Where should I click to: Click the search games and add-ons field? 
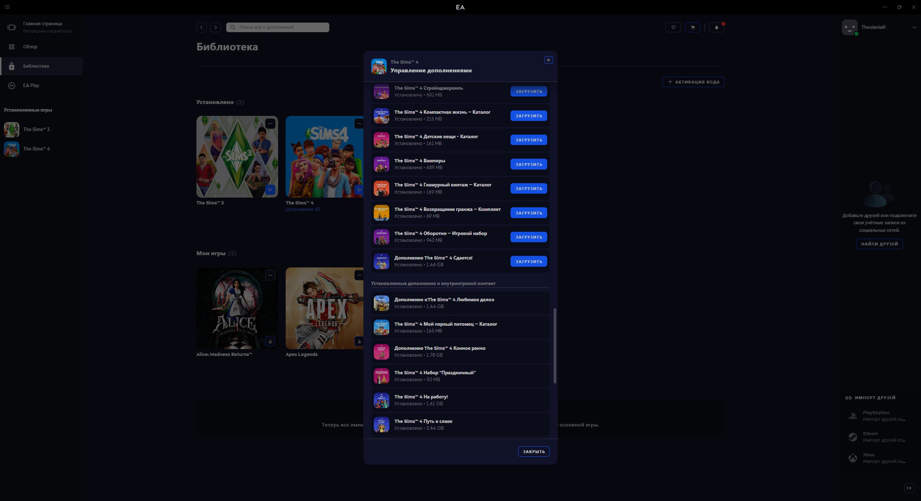(277, 27)
